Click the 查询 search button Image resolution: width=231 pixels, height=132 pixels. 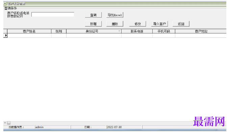(93, 15)
